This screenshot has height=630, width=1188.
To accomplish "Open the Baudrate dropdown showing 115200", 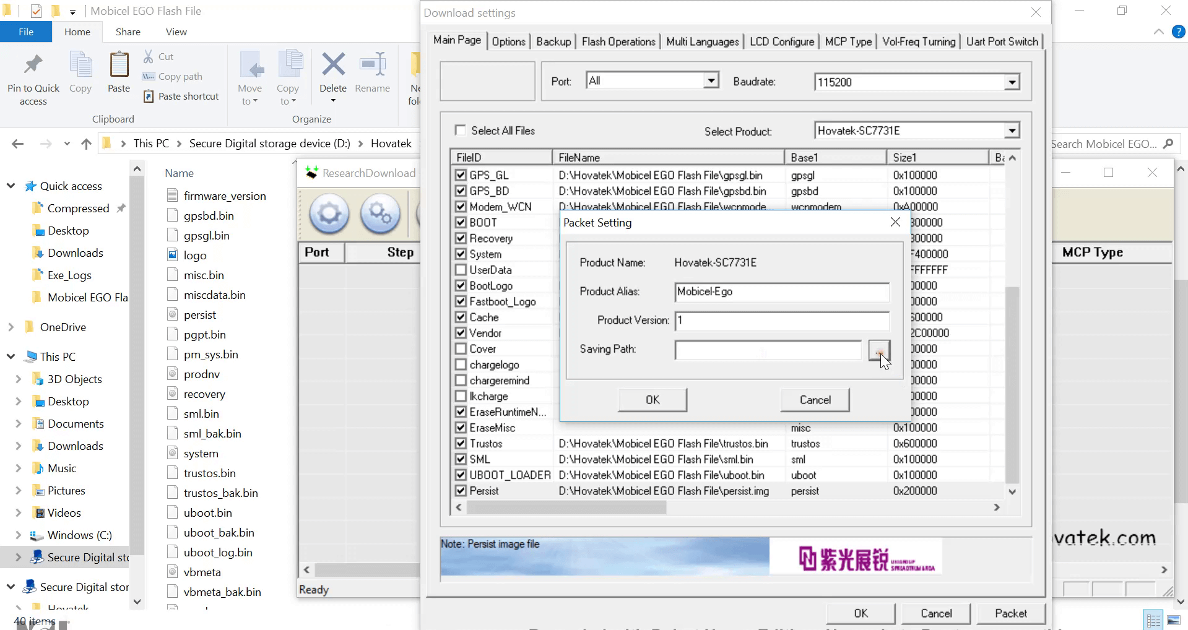I will click(x=1012, y=81).
